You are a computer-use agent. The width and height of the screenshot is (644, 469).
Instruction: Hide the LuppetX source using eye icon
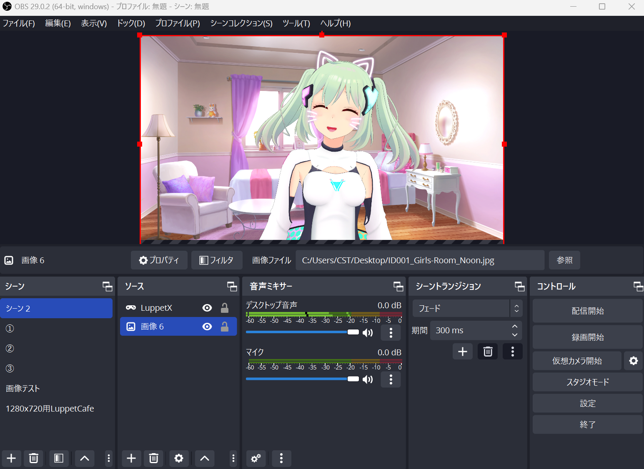click(x=207, y=308)
